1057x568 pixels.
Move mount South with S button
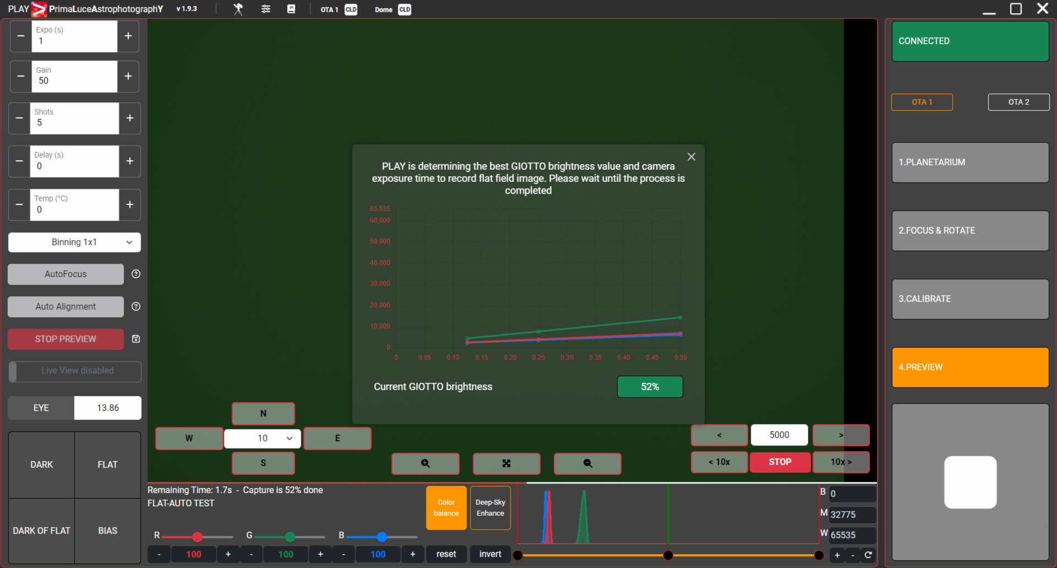point(263,463)
